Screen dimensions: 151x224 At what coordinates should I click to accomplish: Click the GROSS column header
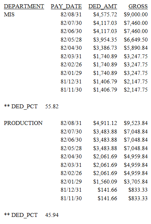[138, 6]
